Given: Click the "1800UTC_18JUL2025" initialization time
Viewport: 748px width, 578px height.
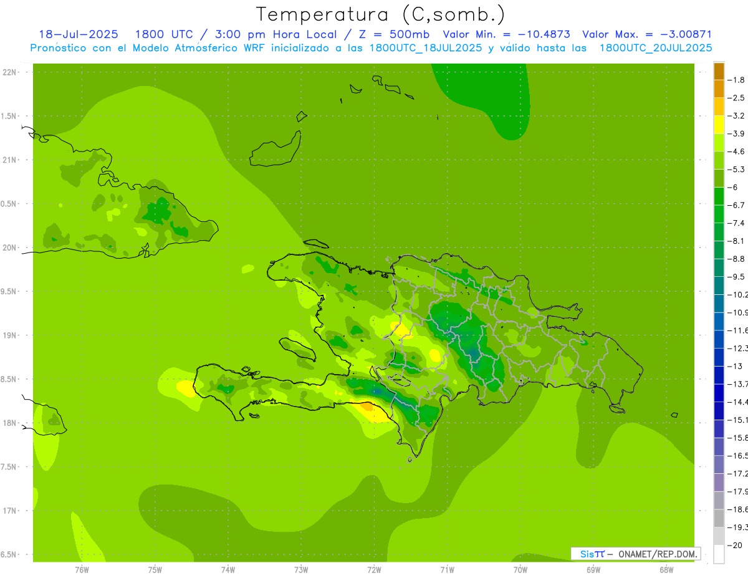Looking at the screenshot, I should pyautogui.click(x=426, y=47).
